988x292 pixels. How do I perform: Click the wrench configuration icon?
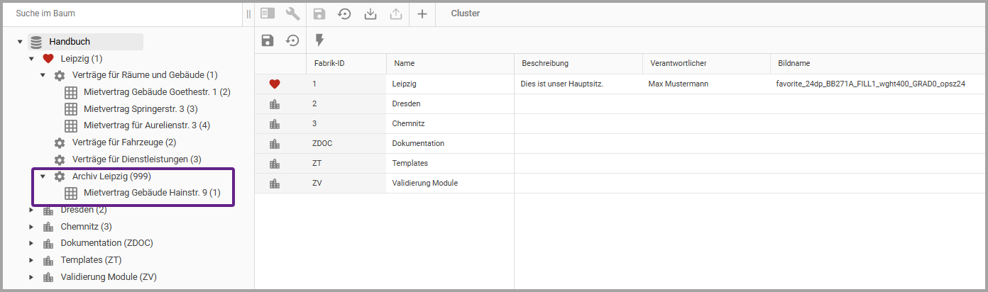point(292,13)
